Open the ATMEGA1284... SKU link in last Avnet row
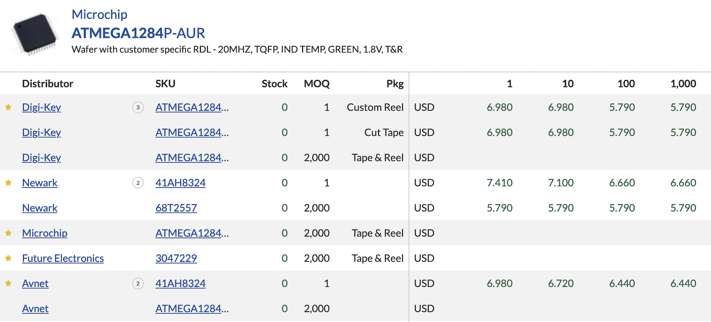The width and height of the screenshot is (711, 322). (x=192, y=309)
